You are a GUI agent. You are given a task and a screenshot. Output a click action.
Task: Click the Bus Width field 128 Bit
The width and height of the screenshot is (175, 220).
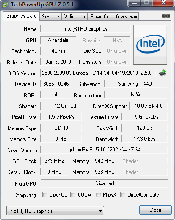click(x=144, y=128)
